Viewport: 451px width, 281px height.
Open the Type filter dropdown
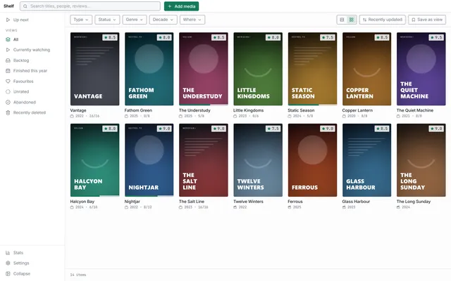coord(81,20)
